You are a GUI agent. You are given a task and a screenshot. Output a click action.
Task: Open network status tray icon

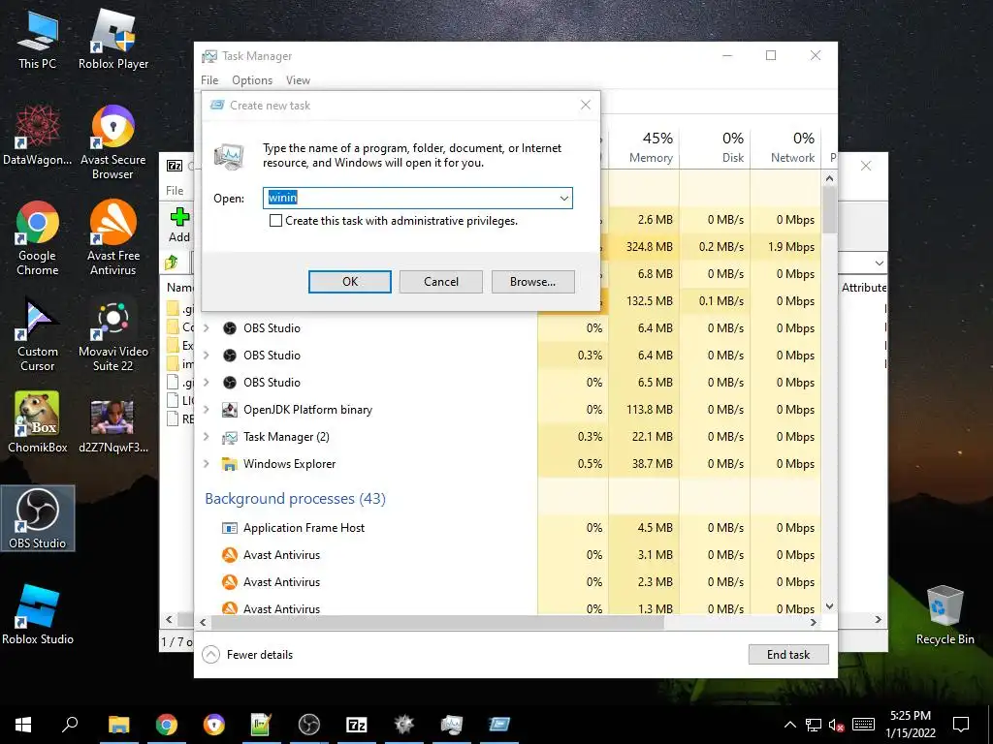point(814,725)
